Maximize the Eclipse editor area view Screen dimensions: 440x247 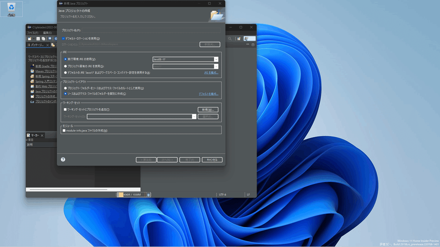pos(253,45)
